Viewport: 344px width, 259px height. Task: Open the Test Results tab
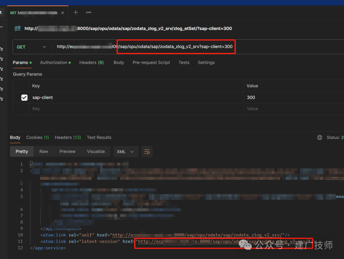click(99, 137)
